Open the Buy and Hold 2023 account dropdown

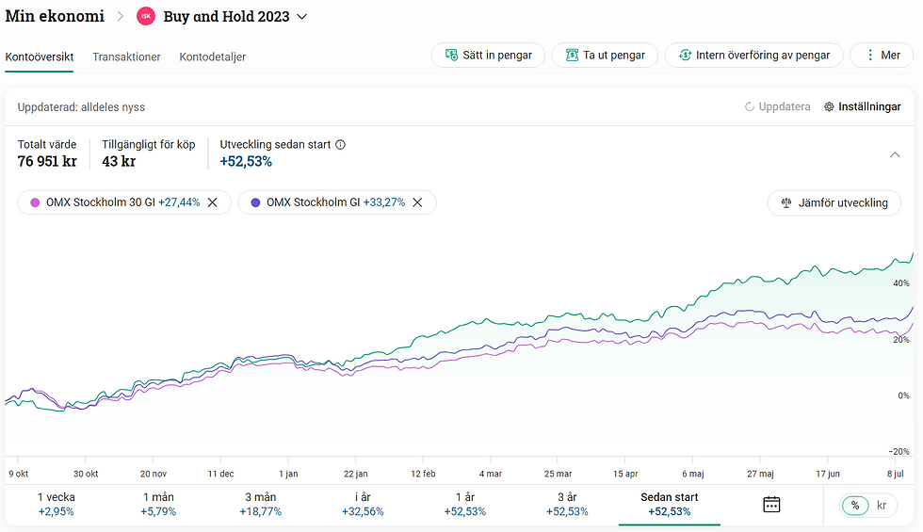[x=302, y=17]
